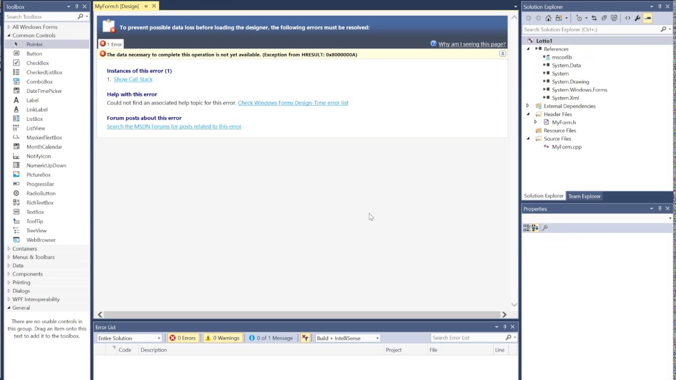The image size is (676, 380).
Task: Select System.Windows.Forms reference
Action: click(579, 90)
